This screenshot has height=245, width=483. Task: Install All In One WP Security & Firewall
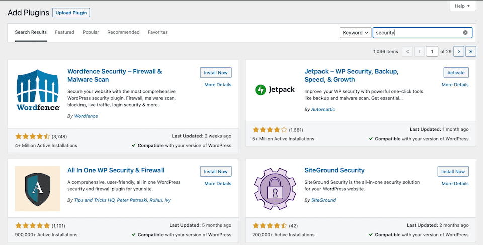point(216,171)
